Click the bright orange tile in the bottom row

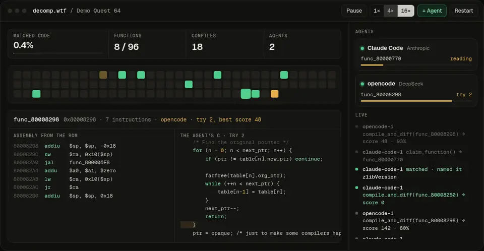point(274,94)
